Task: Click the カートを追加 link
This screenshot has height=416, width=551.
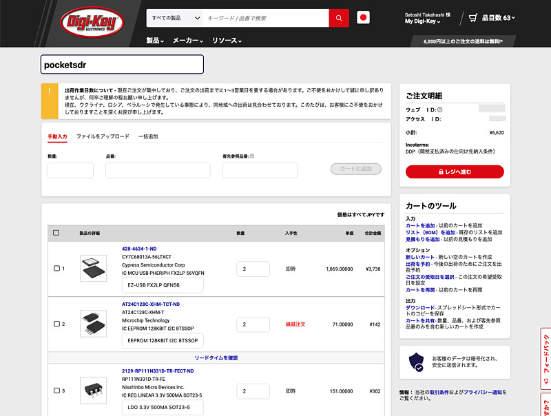Action: [x=420, y=226]
